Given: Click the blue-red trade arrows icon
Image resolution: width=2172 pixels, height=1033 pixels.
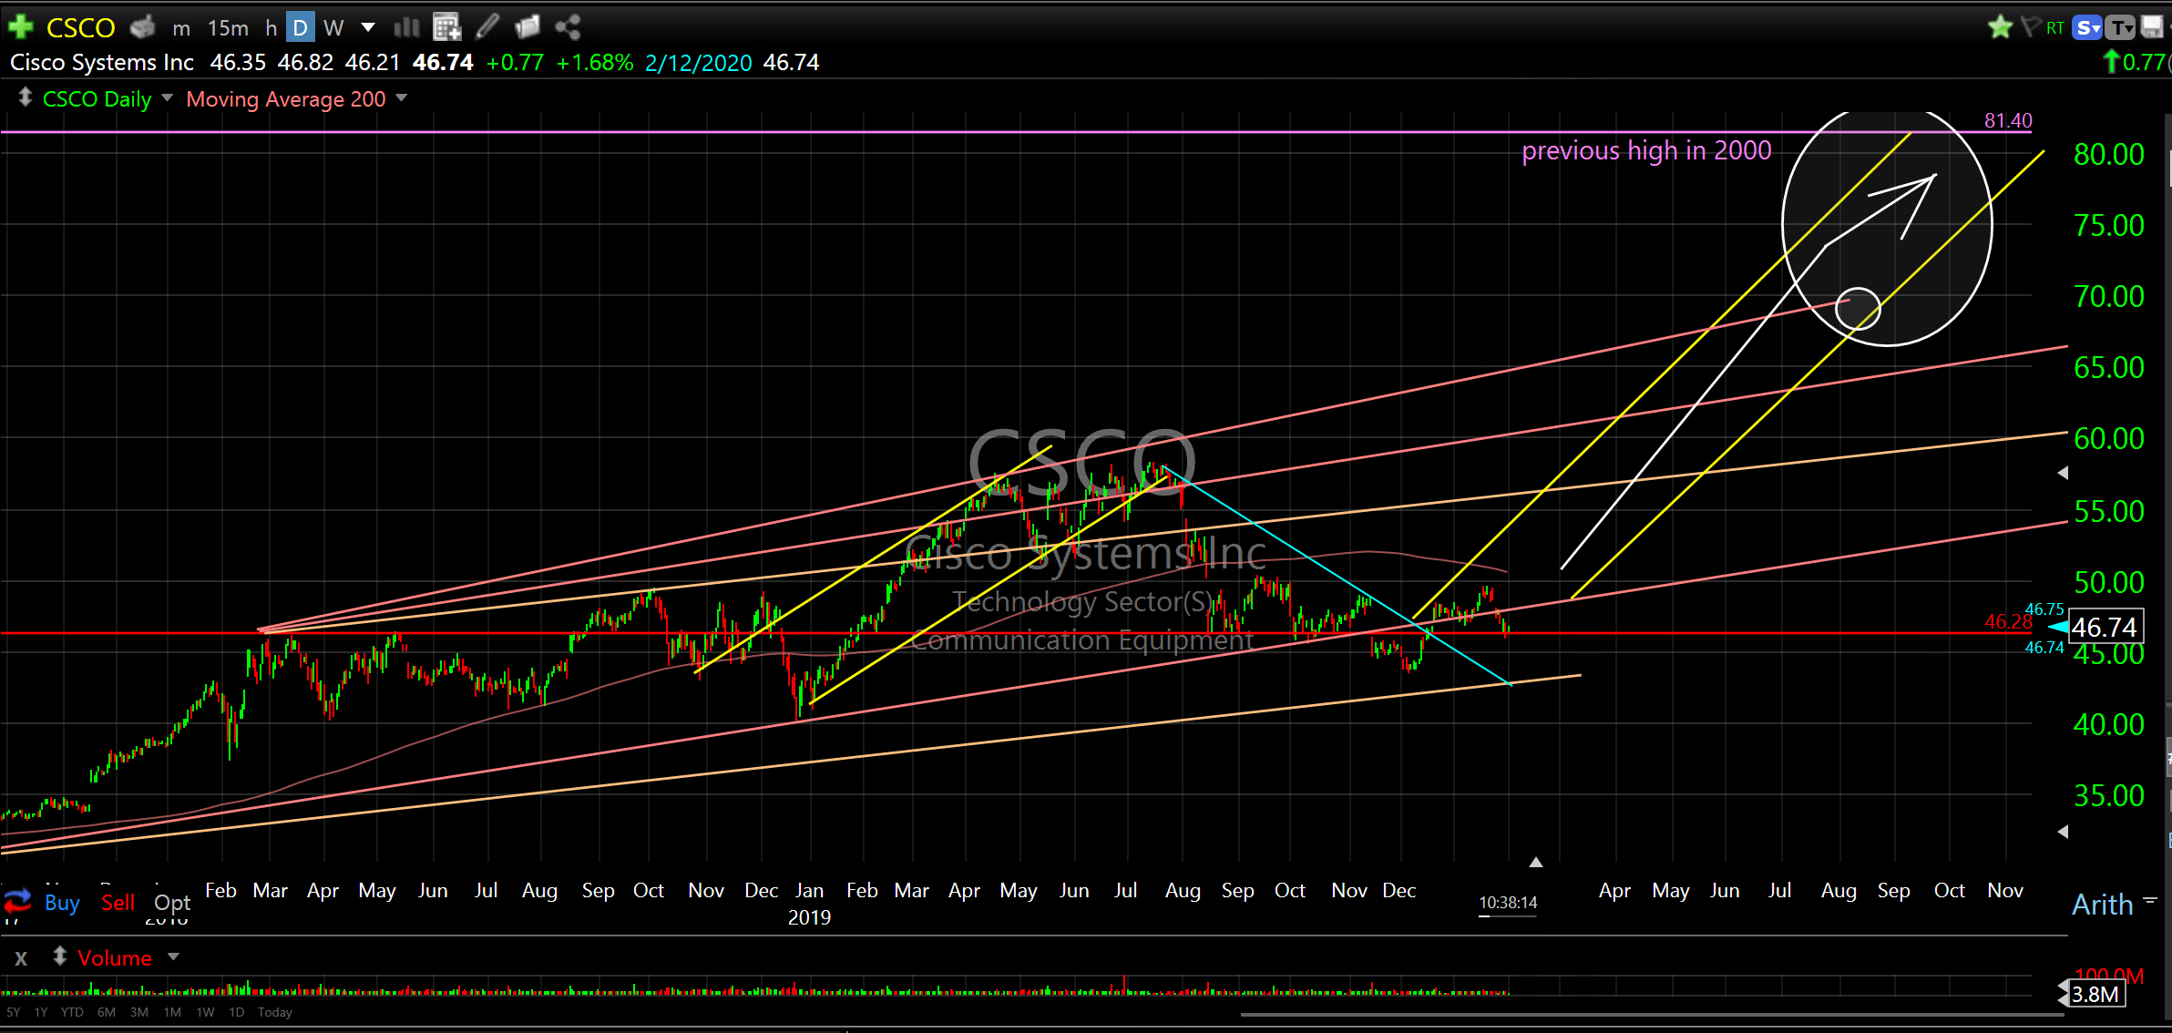Looking at the screenshot, I should click(x=18, y=902).
